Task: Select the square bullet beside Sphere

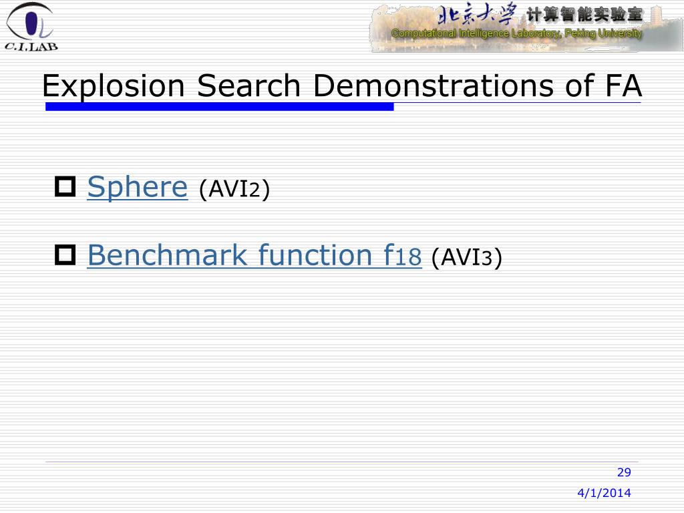Action: pos(65,187)
